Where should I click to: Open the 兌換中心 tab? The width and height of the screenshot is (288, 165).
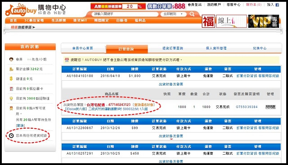pos(260,48)
